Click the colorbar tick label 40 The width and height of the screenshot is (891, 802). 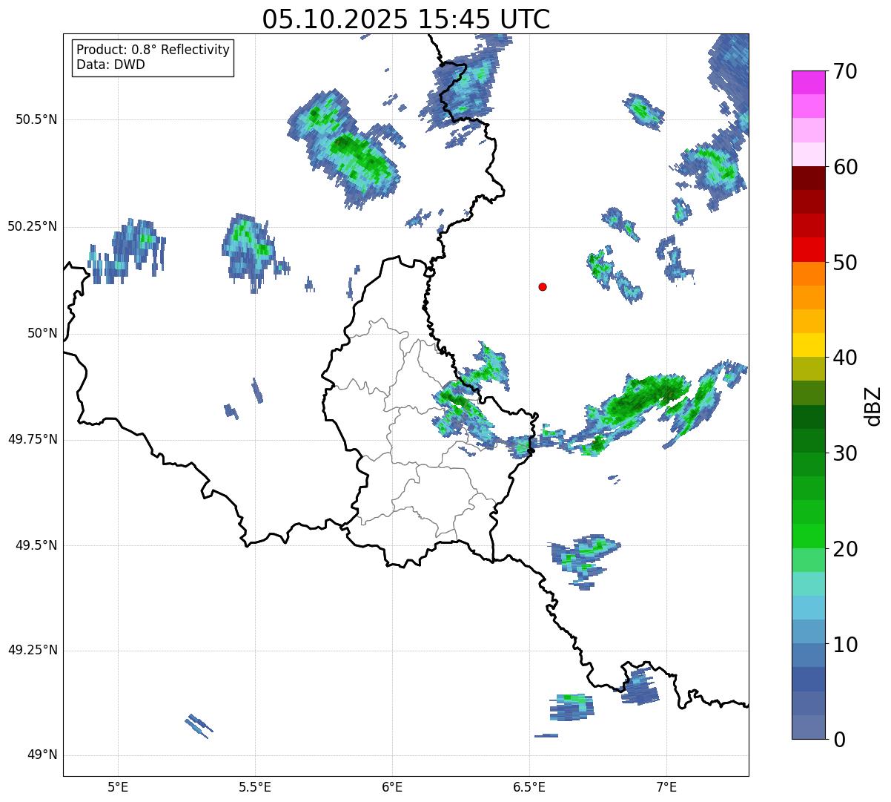(845, 358)
